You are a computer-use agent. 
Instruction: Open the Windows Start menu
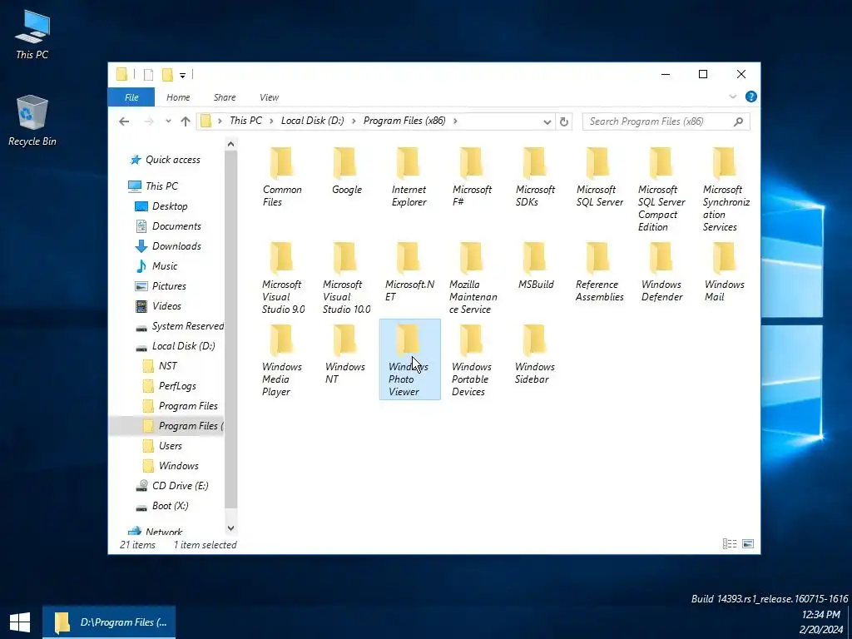point(20,622)
